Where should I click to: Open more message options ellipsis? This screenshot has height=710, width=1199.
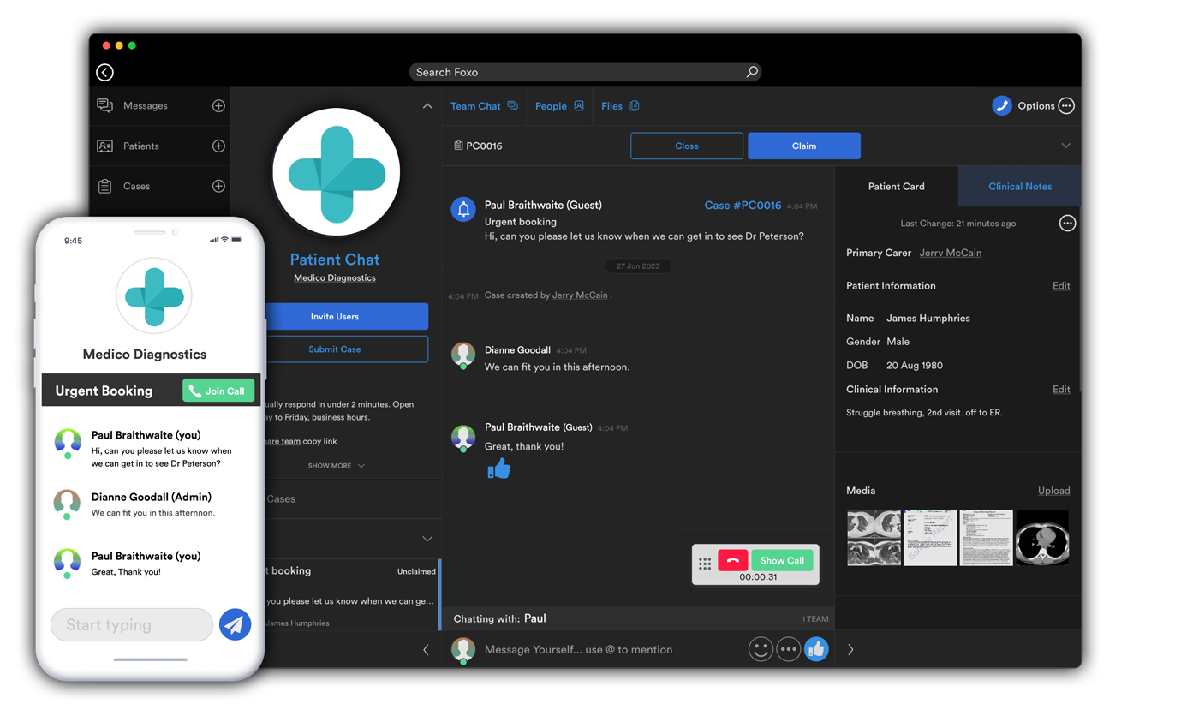click(x=789, y=650)
